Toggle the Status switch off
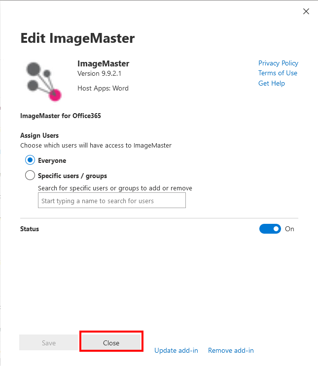The image size is (318, 366). [270, 229]
